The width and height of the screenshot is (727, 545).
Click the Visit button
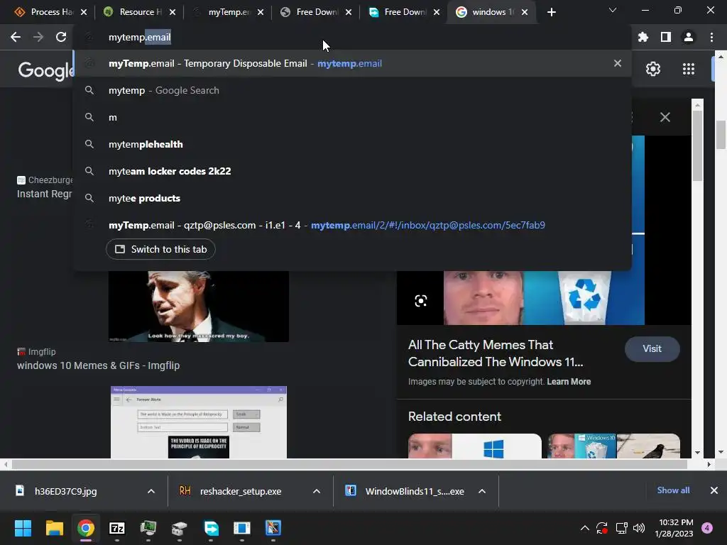[652, 348]
